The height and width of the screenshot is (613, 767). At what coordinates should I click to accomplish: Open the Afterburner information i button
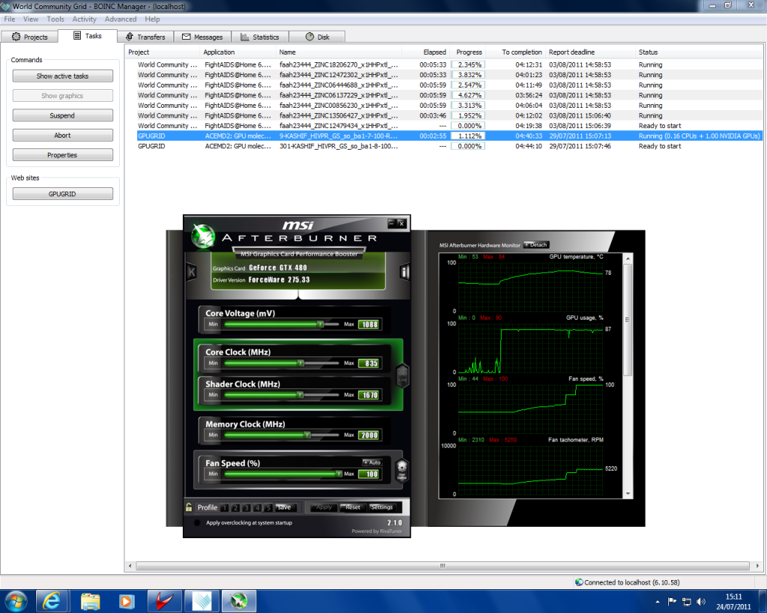(404, 272)
